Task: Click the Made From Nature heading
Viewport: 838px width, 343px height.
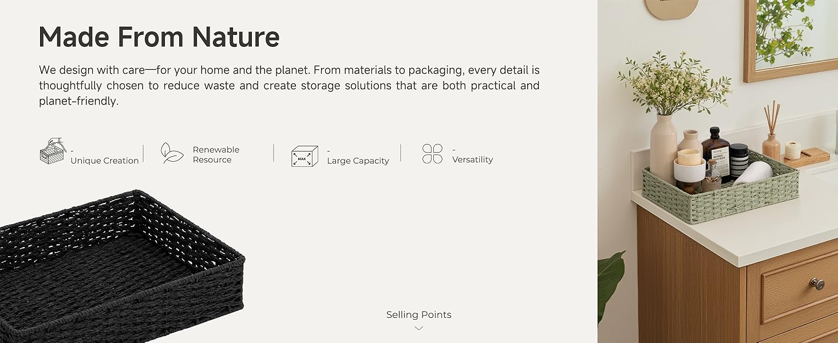Action: 159,37
